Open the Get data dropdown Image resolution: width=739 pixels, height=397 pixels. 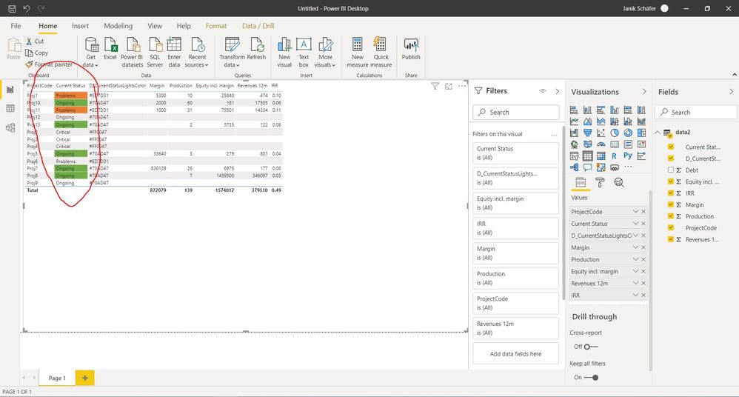pyautogui.click(x=90, y=52)
